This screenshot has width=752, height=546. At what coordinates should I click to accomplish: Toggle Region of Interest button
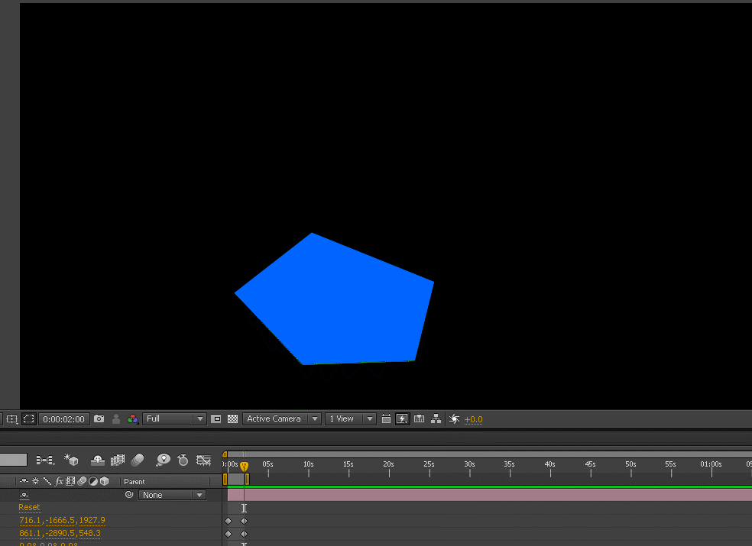pyautogui.click(x=216, y=419)
